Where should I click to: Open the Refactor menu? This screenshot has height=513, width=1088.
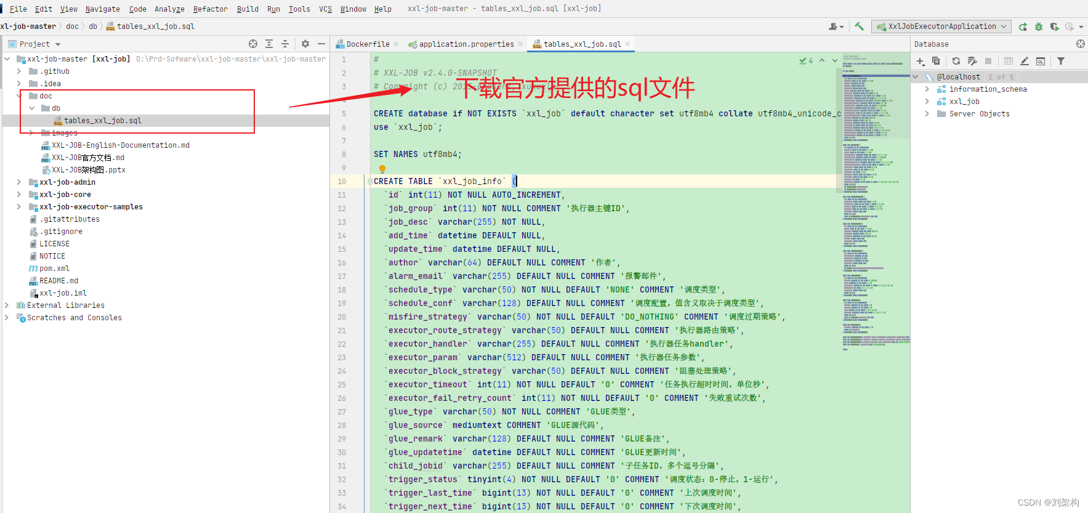pyautogui.click(x=210, y=9)
